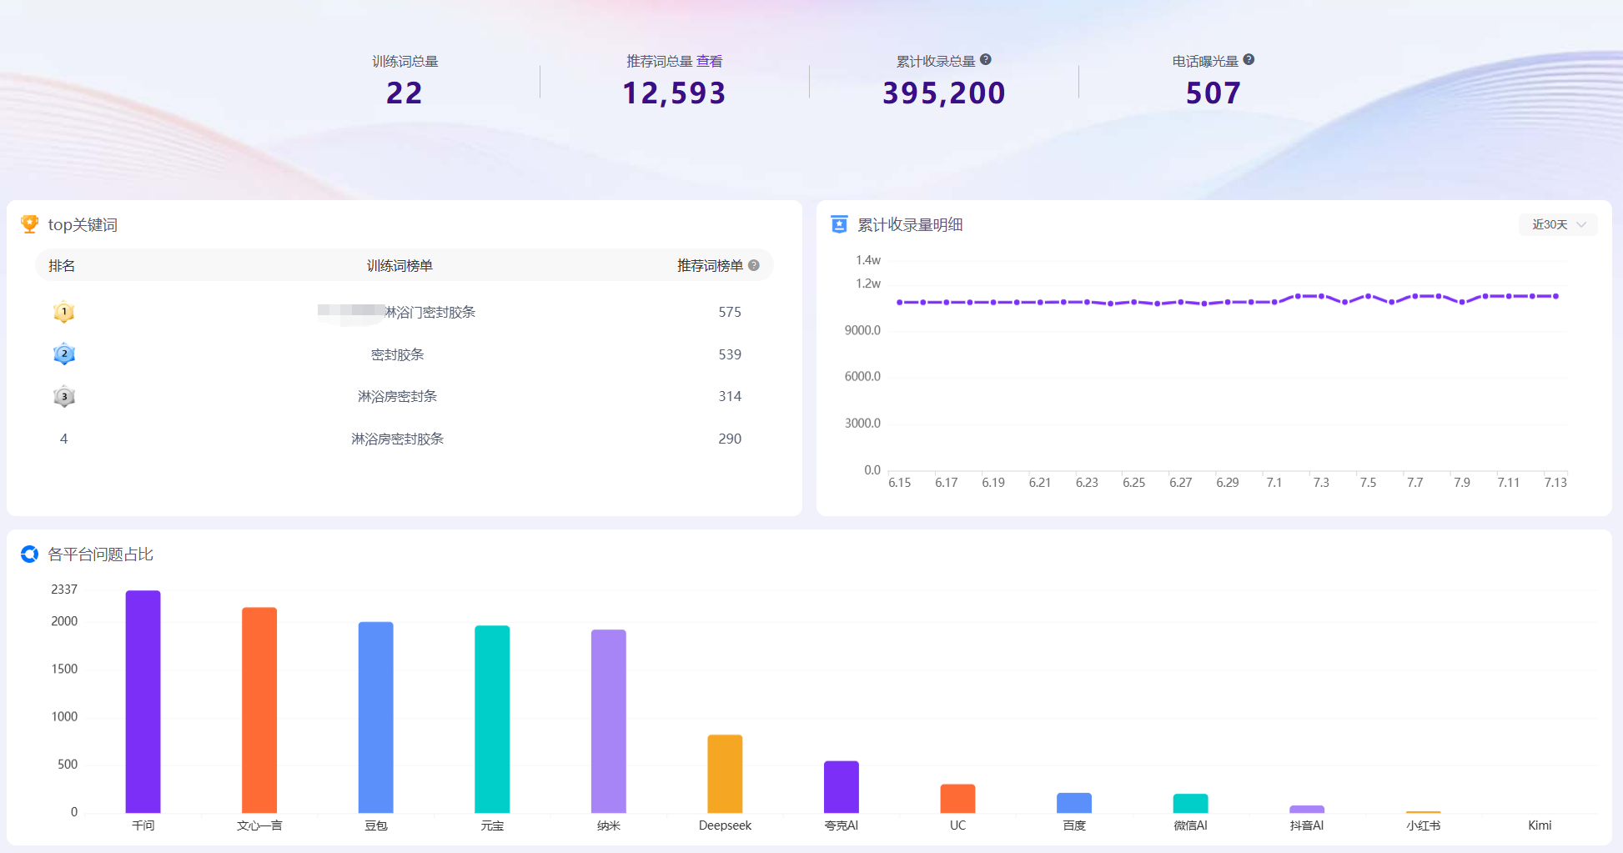The width and height of the screenshot is (1623, 853).
Task: Click the 训练词榜单 column header
Action: (399, 265)
